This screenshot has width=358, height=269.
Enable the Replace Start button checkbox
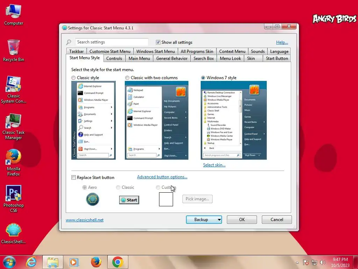(73, 178)
